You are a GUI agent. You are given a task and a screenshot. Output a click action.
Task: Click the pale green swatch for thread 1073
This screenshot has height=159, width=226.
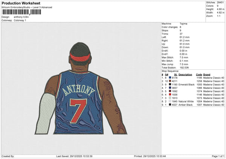170,98
